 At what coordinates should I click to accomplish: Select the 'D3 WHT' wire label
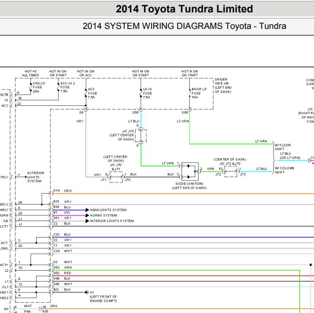pos(63,262)
